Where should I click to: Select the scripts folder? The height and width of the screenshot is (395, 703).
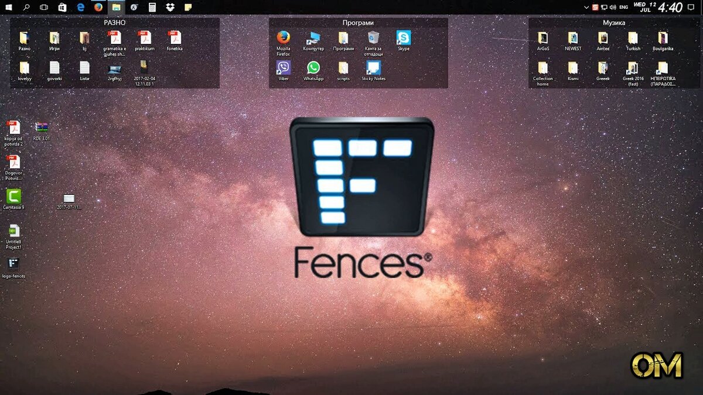click(x=343, y=70)
